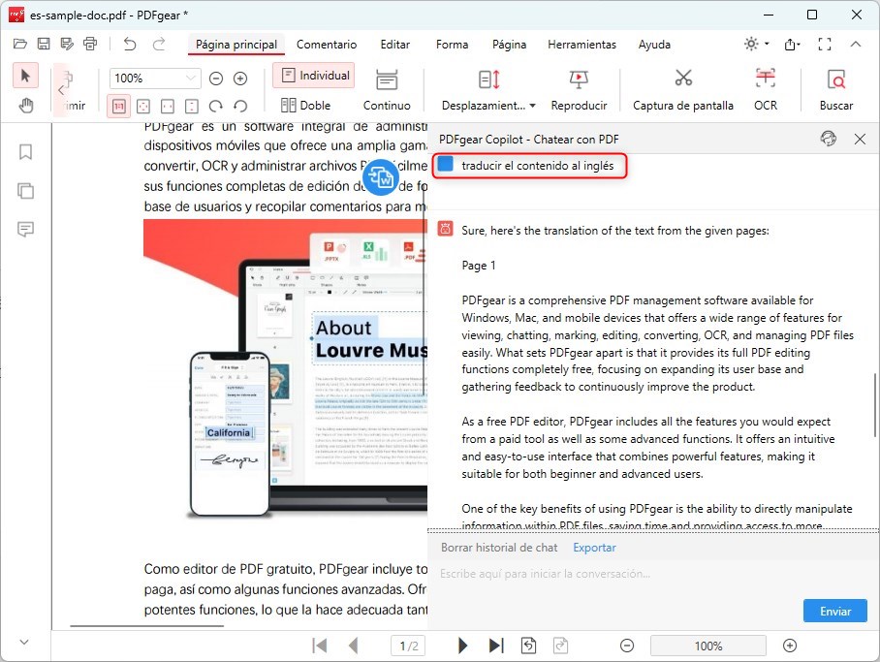
Task: Click the Exportar link
Action: pos(594,548)
